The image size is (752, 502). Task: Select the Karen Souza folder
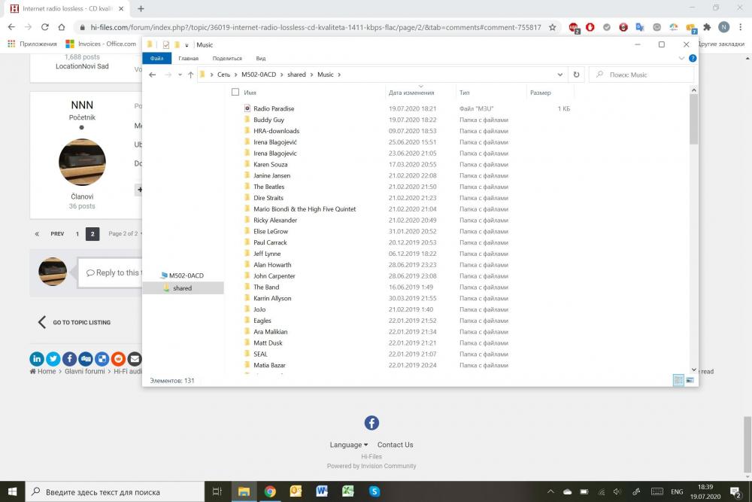point(271,164)
